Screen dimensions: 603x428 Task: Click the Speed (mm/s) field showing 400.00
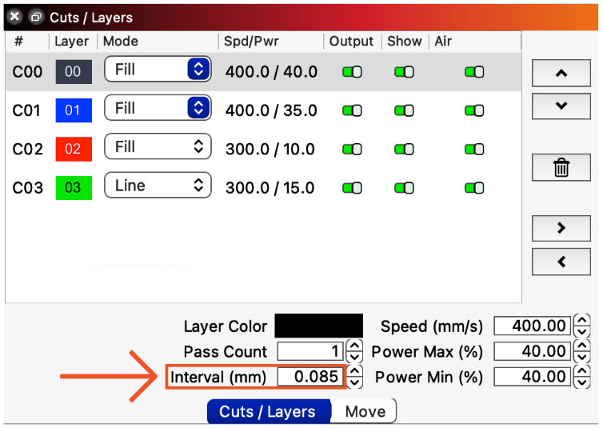click(533, 326)
